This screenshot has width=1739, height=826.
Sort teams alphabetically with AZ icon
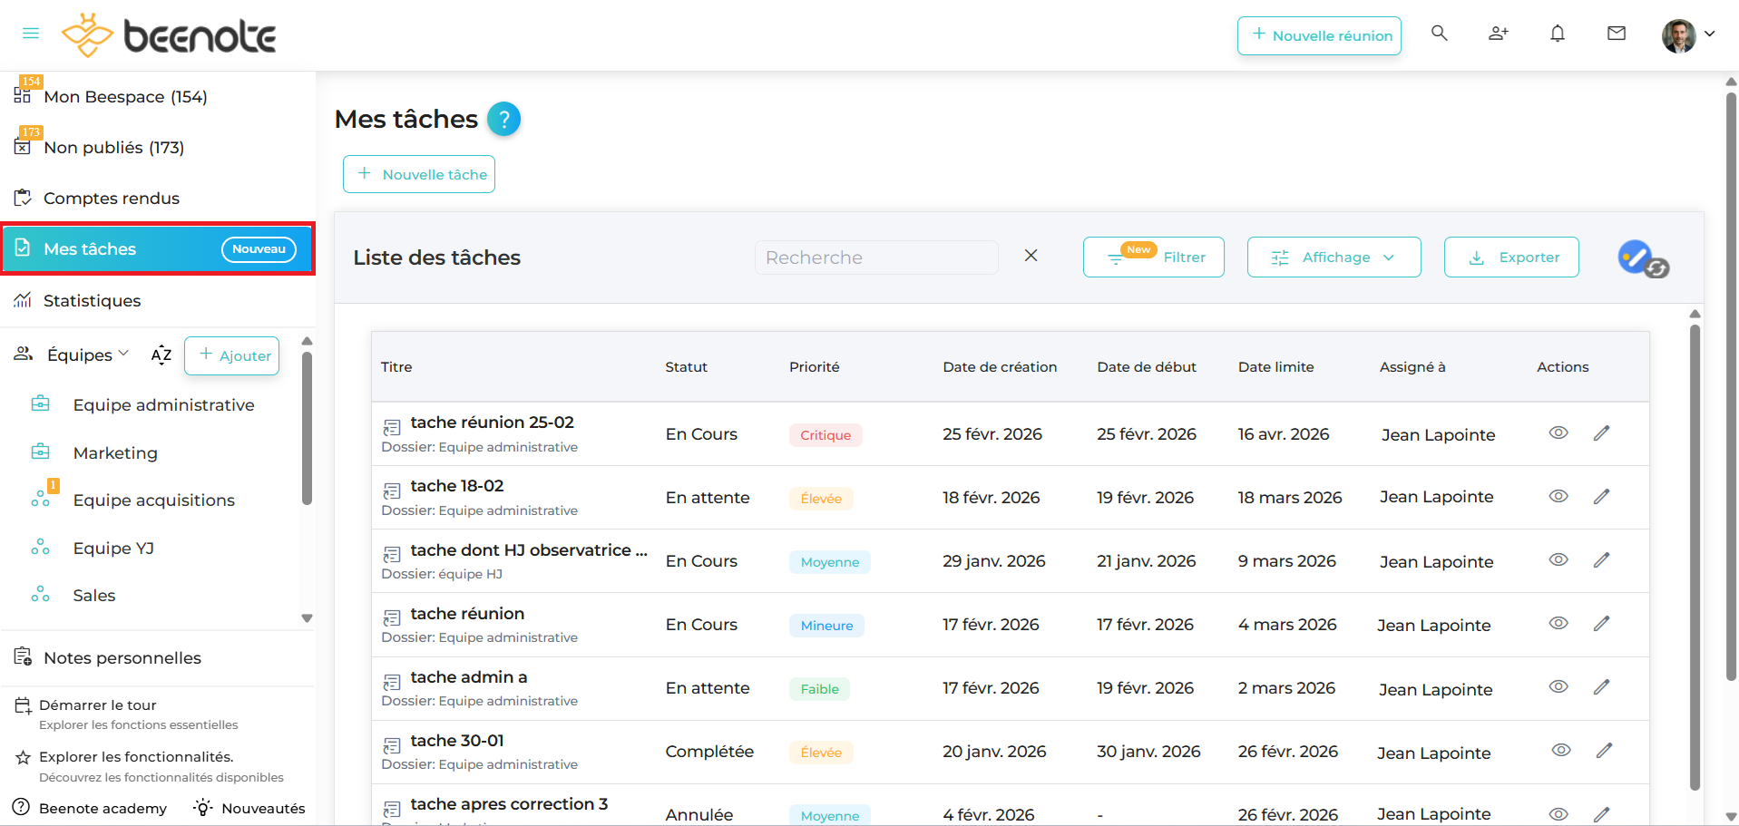pos(161,355)
